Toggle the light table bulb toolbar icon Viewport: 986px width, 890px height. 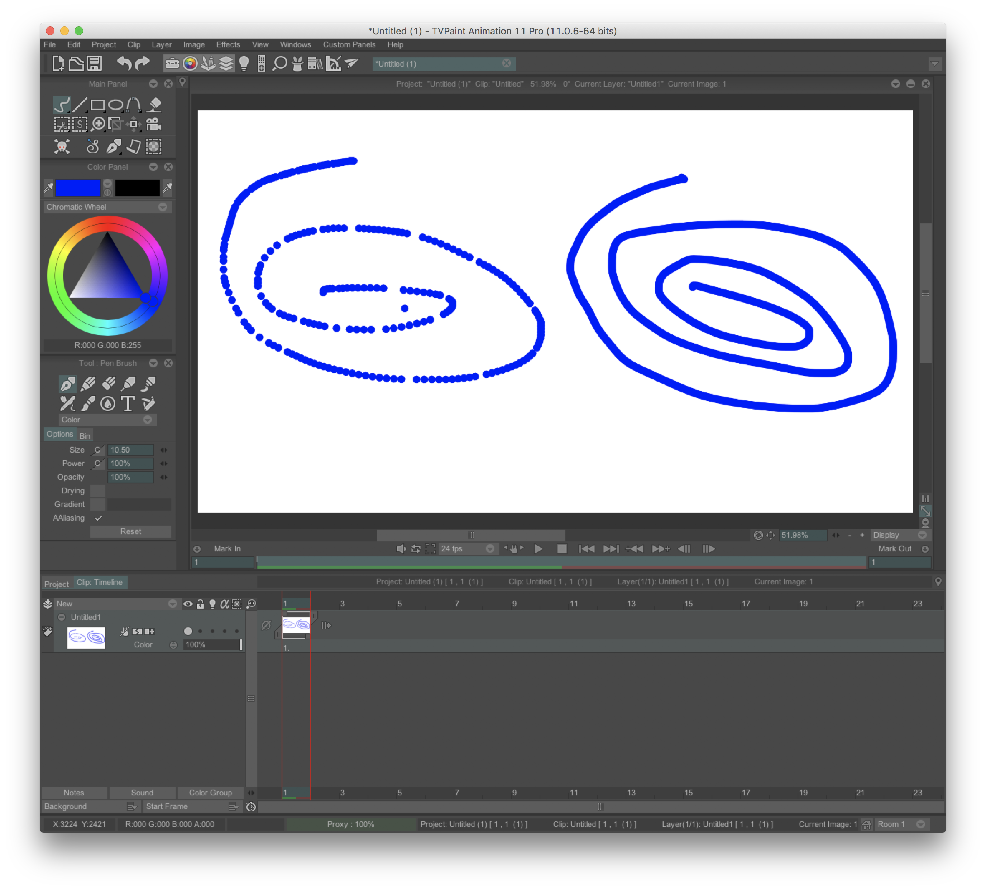(x=244, y=63)
